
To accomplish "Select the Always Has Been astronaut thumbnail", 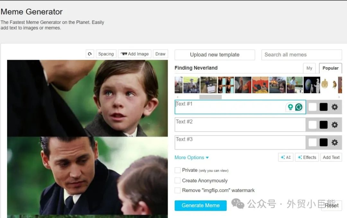I will coord(312,85).
